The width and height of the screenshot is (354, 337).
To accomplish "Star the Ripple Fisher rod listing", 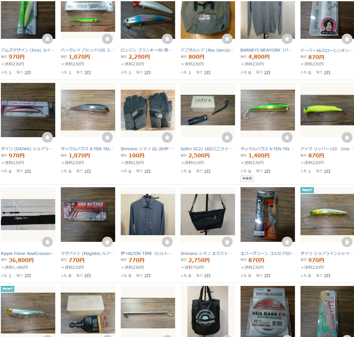I will pyautogui.click(x=47, y=242).
